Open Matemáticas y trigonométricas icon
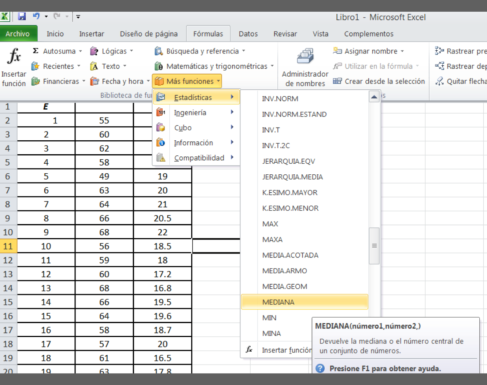Viewport: 487px width, 385px height. 159,66
